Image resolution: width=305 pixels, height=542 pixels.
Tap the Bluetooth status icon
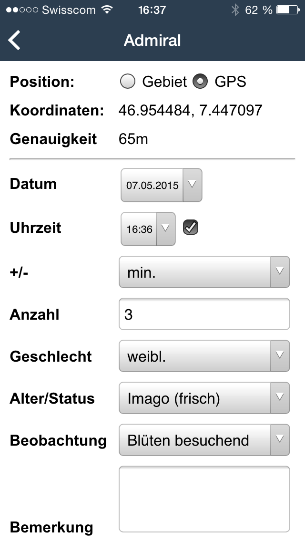[x=234, y=10]
